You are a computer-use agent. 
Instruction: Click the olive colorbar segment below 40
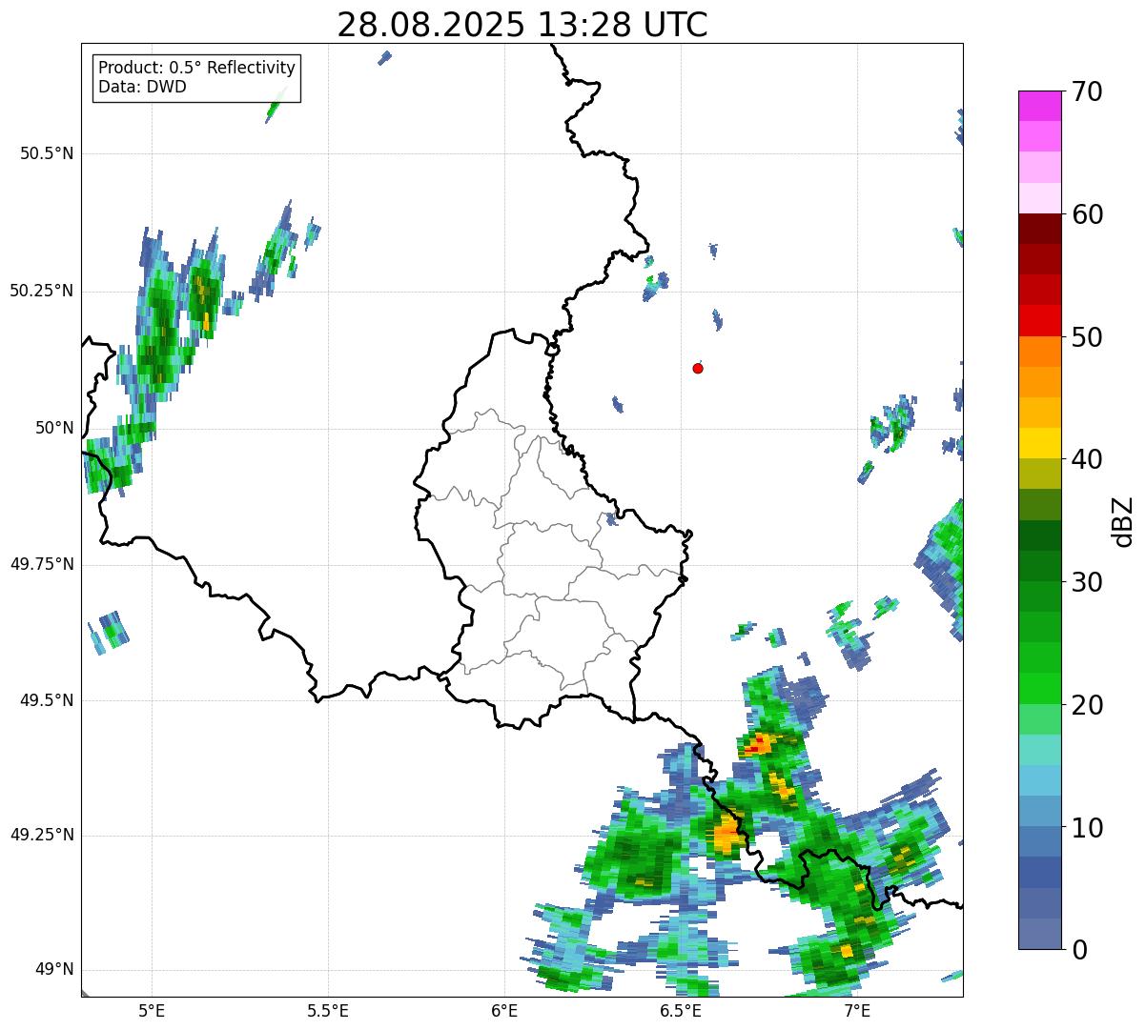[x=1040, y=474]
